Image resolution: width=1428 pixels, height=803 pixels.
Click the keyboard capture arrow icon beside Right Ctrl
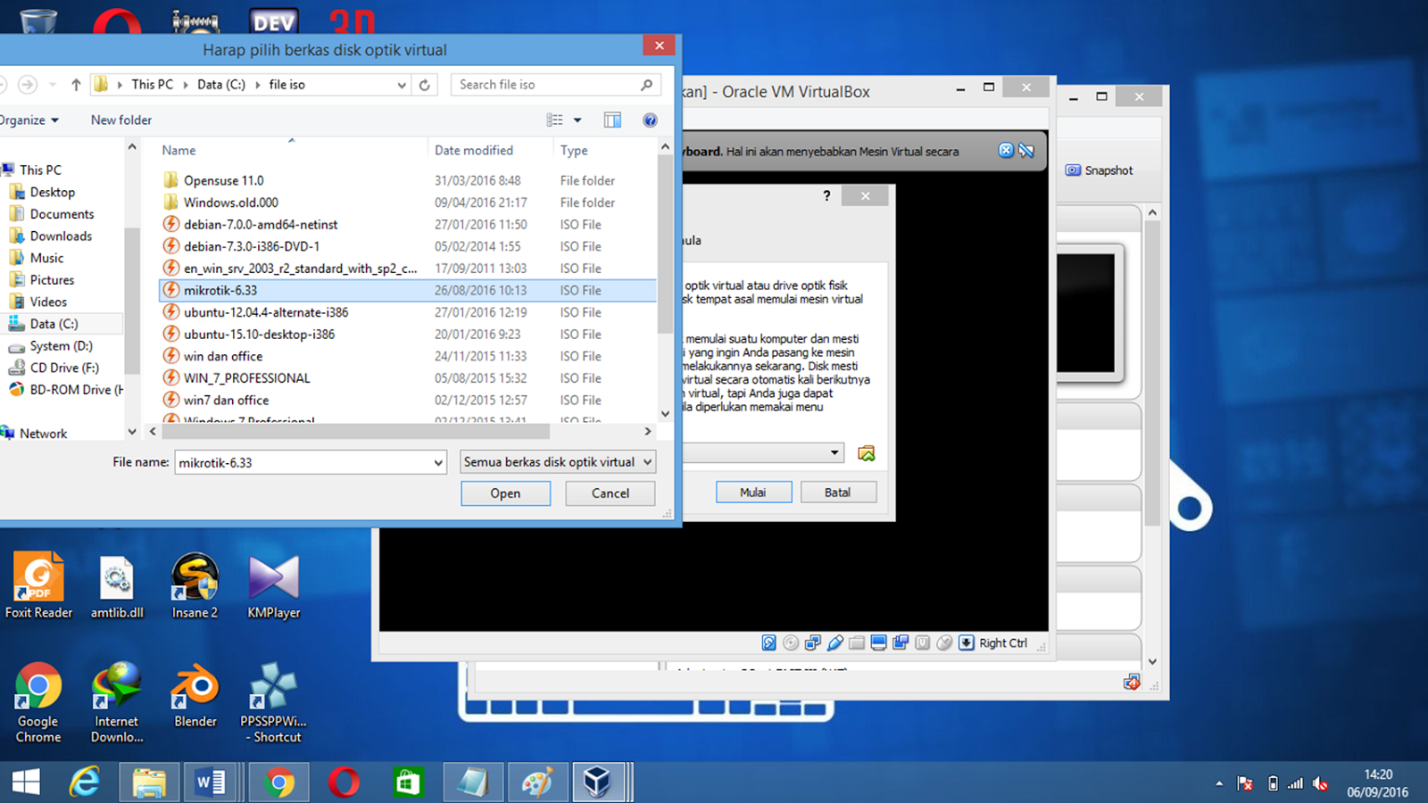pos(967,642)
